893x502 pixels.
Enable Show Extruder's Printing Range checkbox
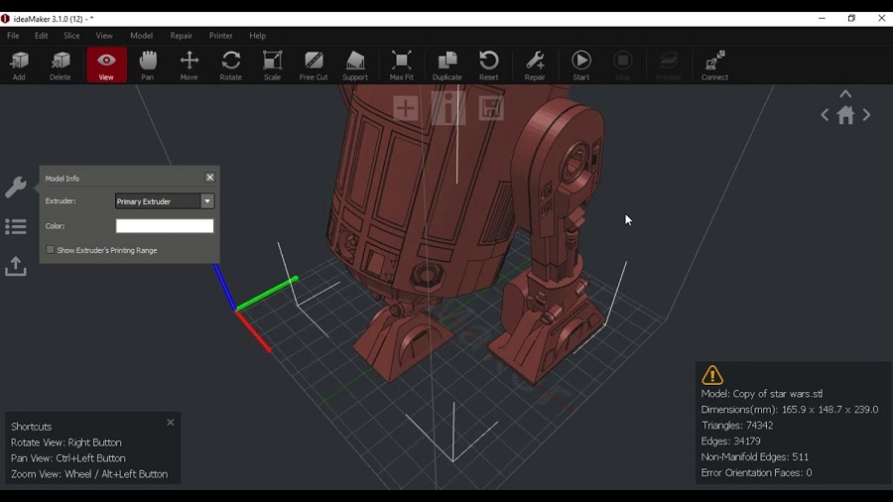tap(51, 250)
